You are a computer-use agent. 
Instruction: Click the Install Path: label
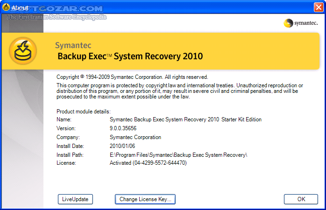70,155
